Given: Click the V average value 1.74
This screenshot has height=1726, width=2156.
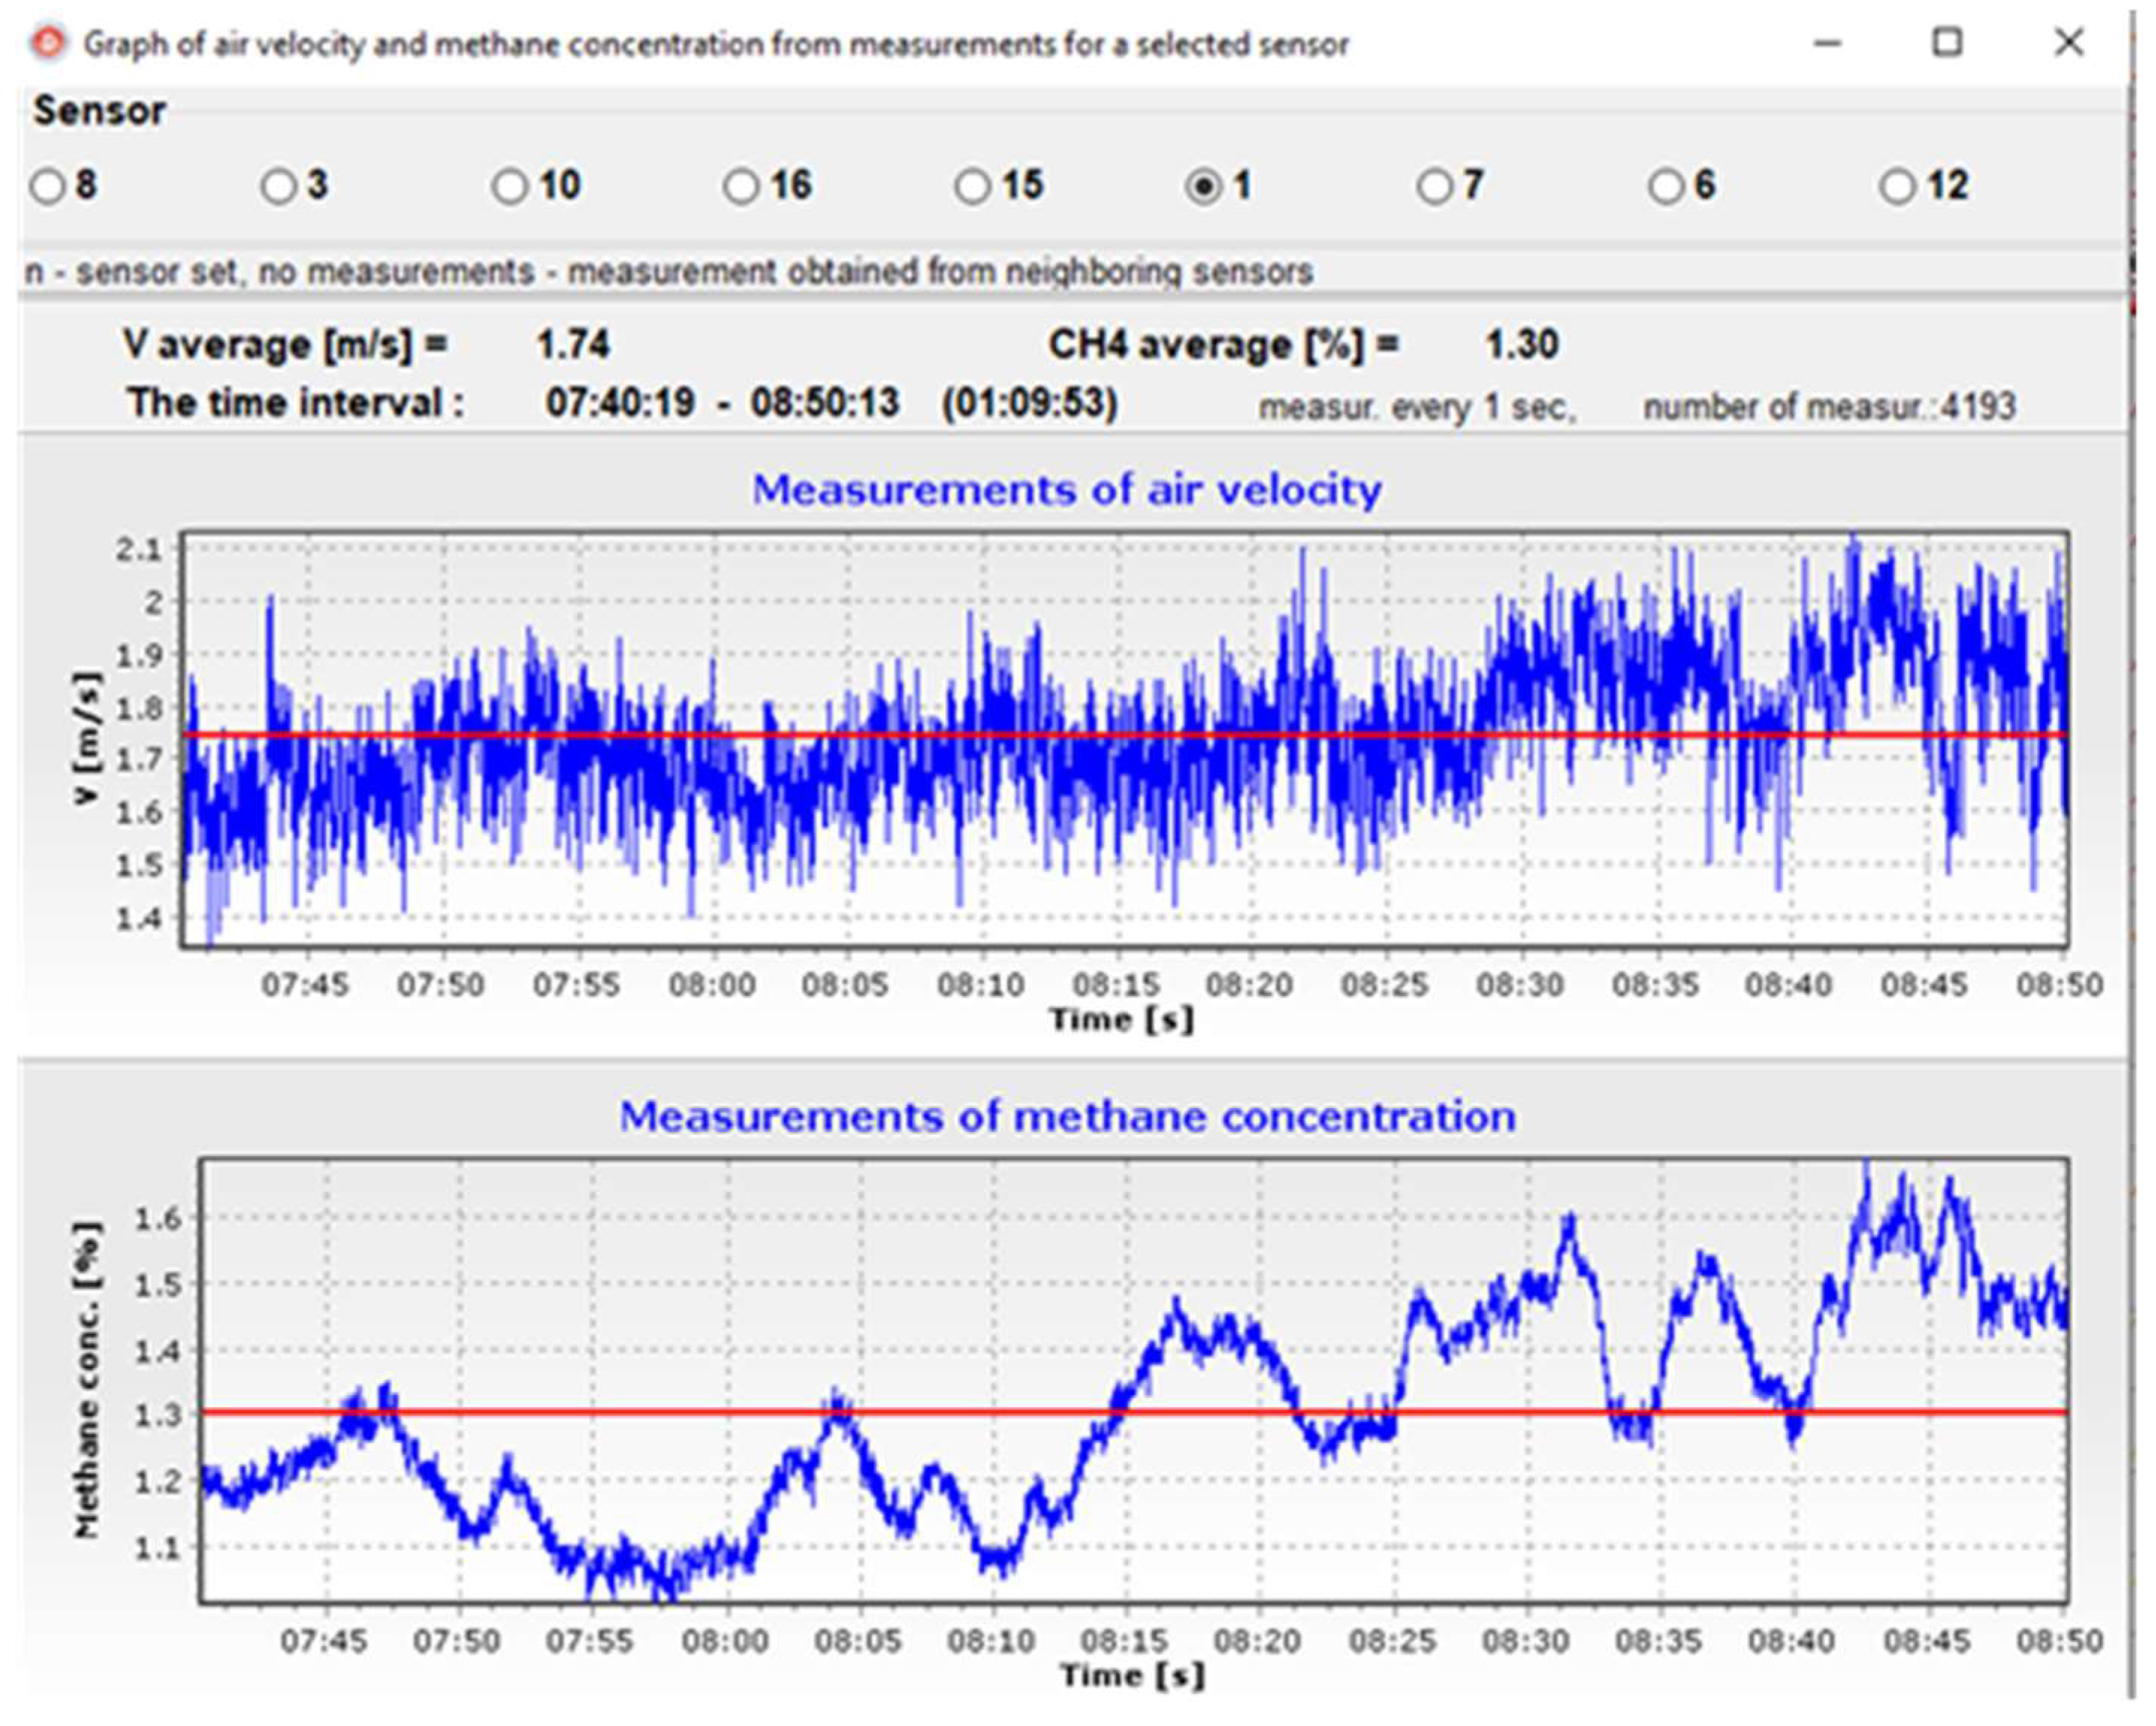Looking at the screenshot, I should click(x=573, y=346).
